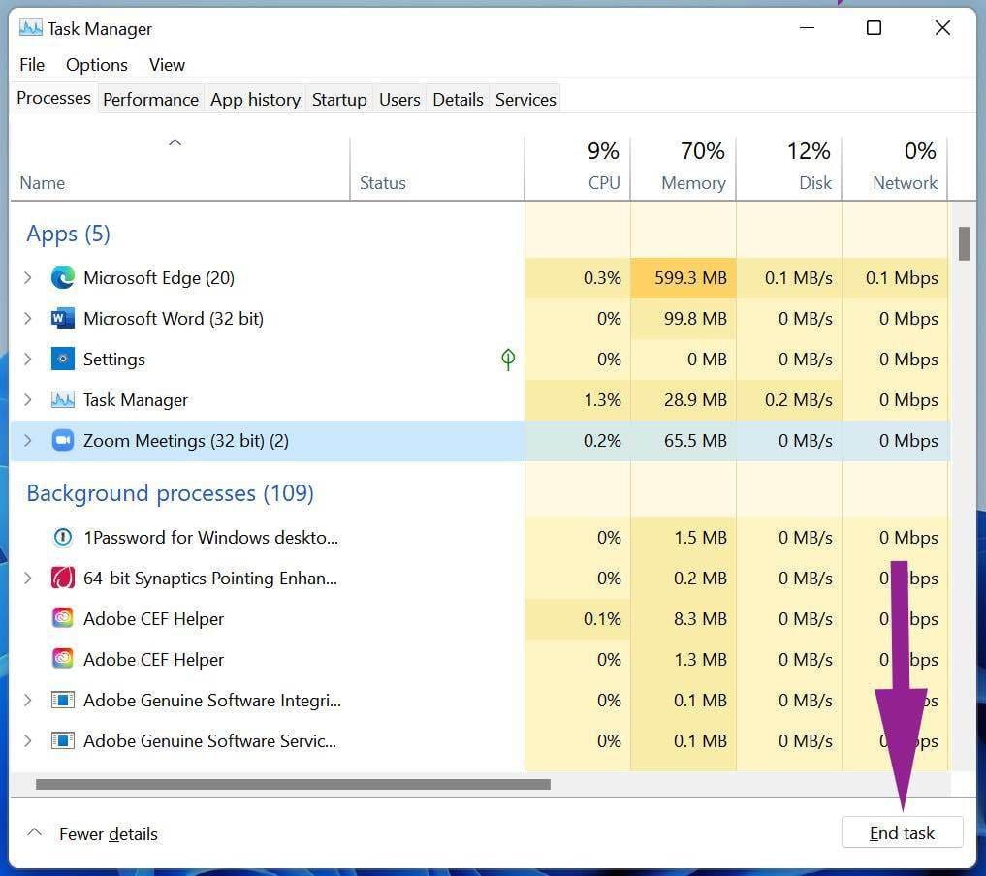Sort by the CPU column header
Viewport: 986px width, 876px height.
pyautogui.click(x=577, y=169)
